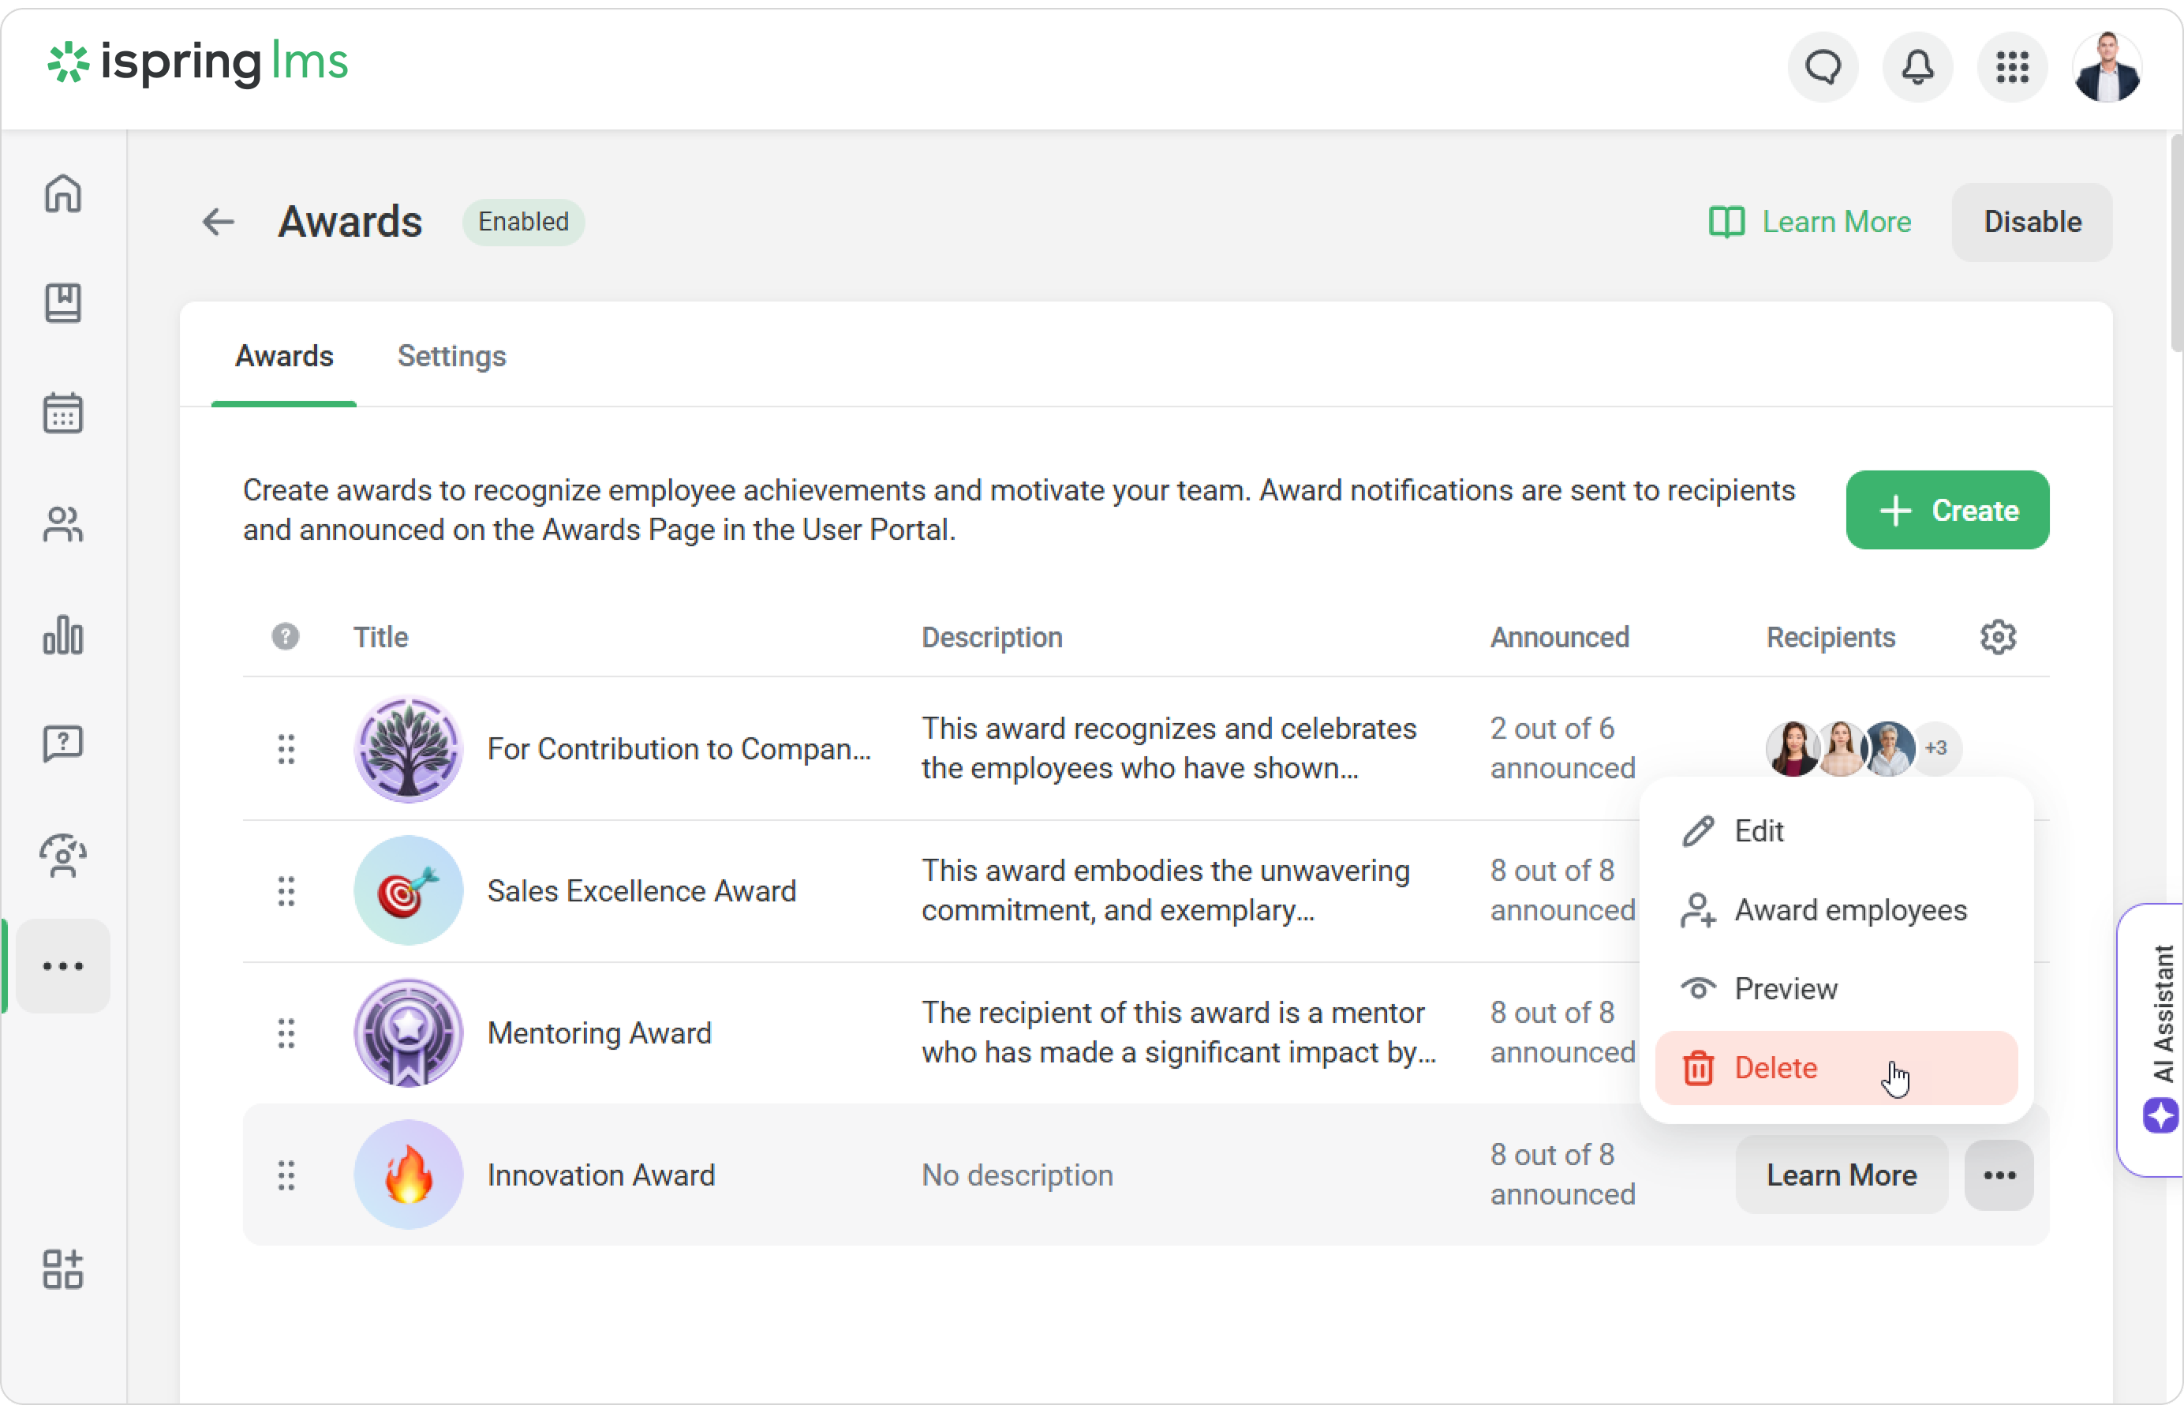The image size is (2184, 1405).
Task: Open the calendar icon in sidebar
Action: click(63, 414)
